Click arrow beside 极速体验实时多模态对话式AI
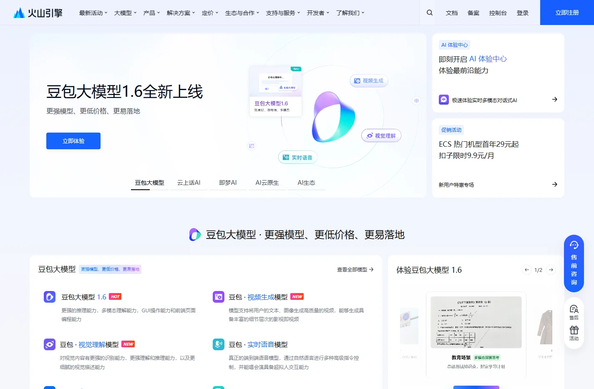 554,99
